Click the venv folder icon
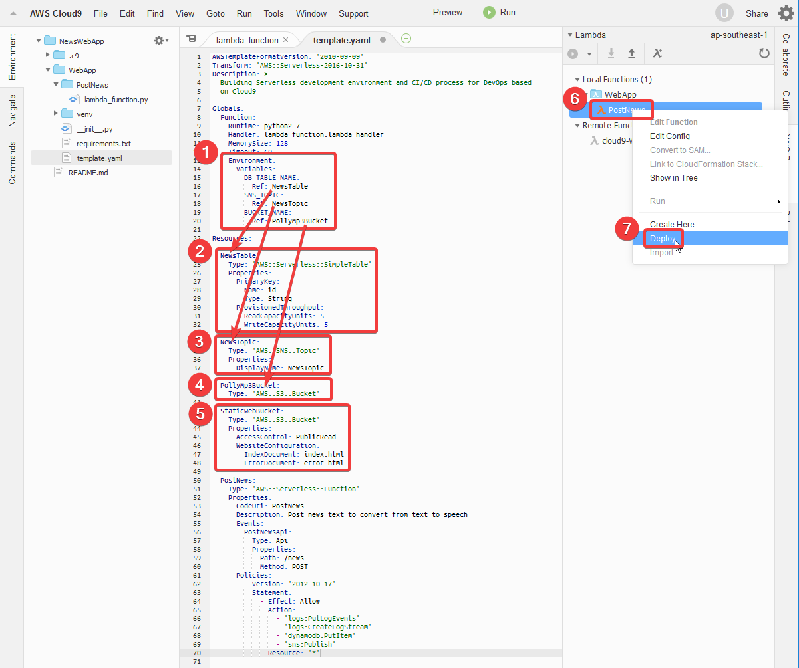The image size is (799, 668). tap(67, 114)
